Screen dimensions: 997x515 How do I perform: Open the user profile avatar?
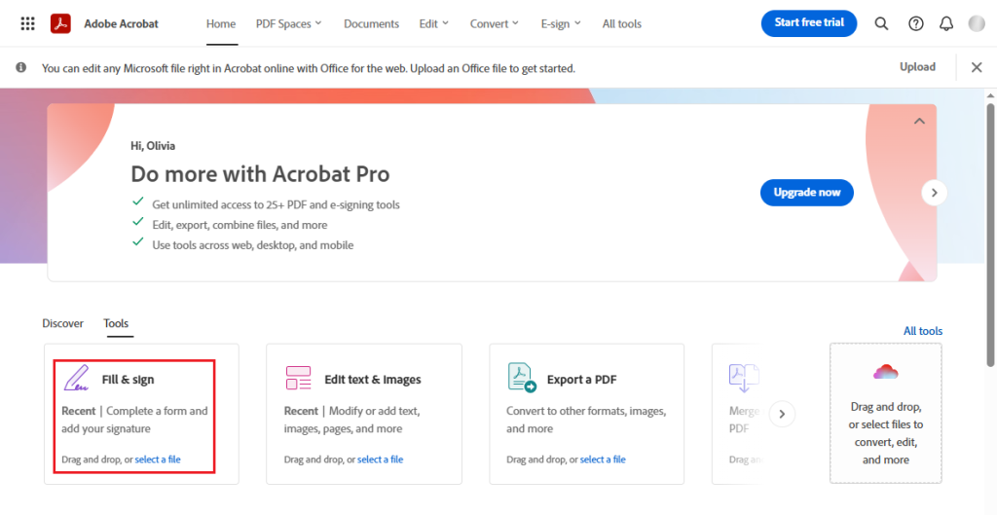coord(977,24)
